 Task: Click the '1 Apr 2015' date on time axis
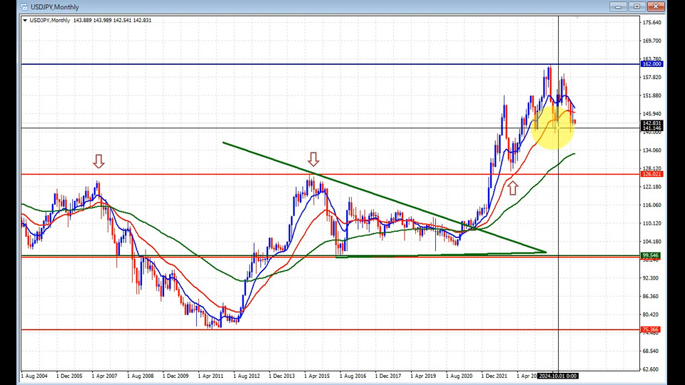point(317,376)
